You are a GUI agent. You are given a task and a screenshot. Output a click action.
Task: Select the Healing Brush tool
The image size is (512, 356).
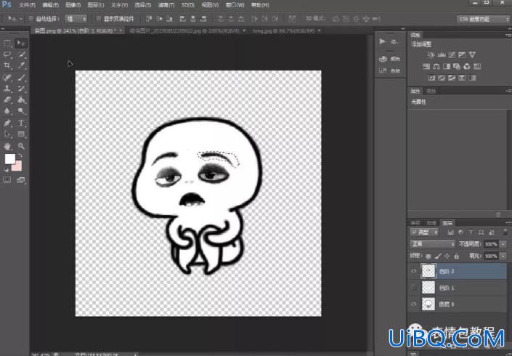pos(7,78)
